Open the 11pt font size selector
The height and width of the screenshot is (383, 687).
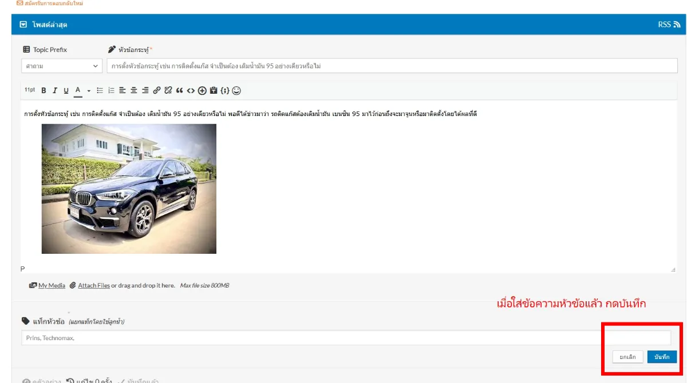[x=30, y=90]
